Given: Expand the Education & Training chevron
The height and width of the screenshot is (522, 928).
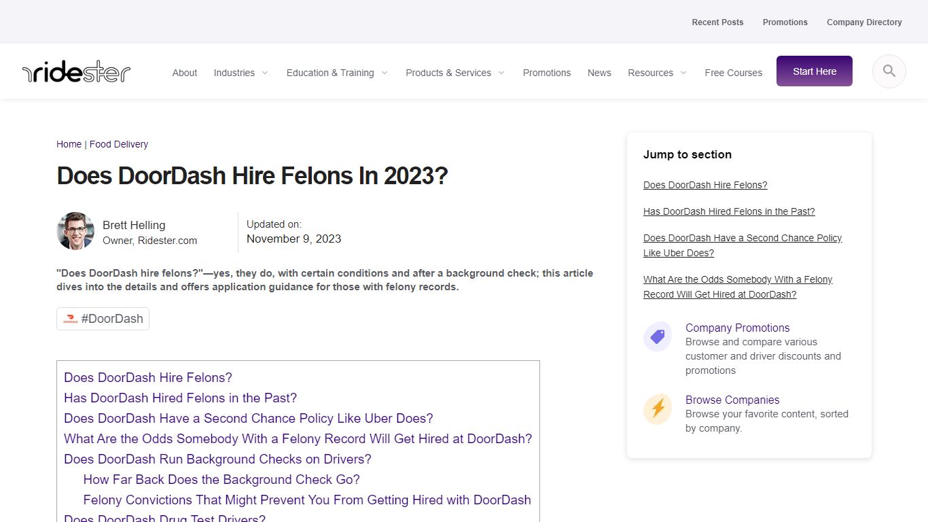Looking at the screenshot, I should (385, 73).
